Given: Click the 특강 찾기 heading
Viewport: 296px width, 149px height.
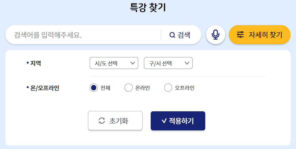Looking at the screenshot, I should 148,8.
